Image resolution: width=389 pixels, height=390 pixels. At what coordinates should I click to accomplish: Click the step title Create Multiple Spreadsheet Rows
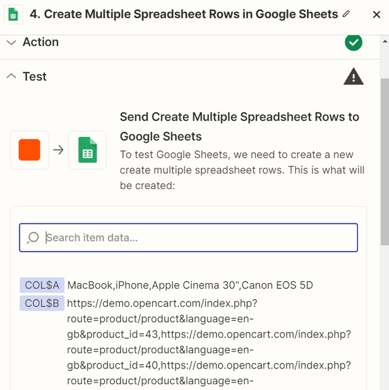click(x=184, y=14)
